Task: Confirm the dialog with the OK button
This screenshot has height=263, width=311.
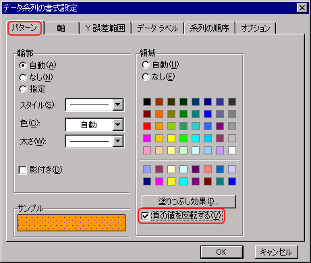Action: coord(222,252)
